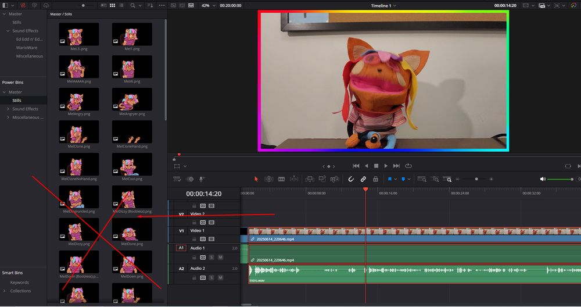Click the Replace Clip icon

pyautogui.click(x=335, y=179)
